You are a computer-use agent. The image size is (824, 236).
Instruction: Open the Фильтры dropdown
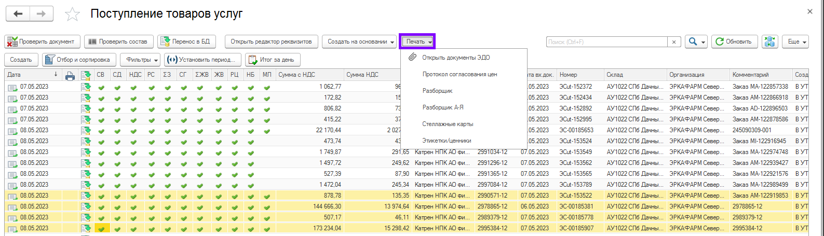[x=140, y=60]
